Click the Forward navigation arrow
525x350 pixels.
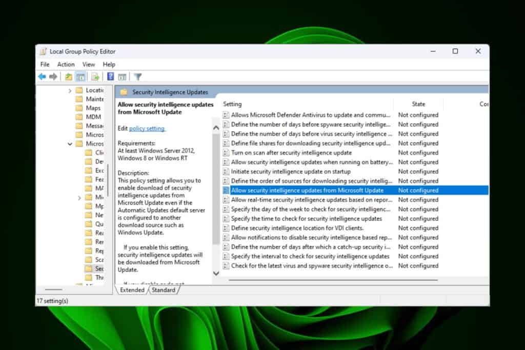(53, 76)
